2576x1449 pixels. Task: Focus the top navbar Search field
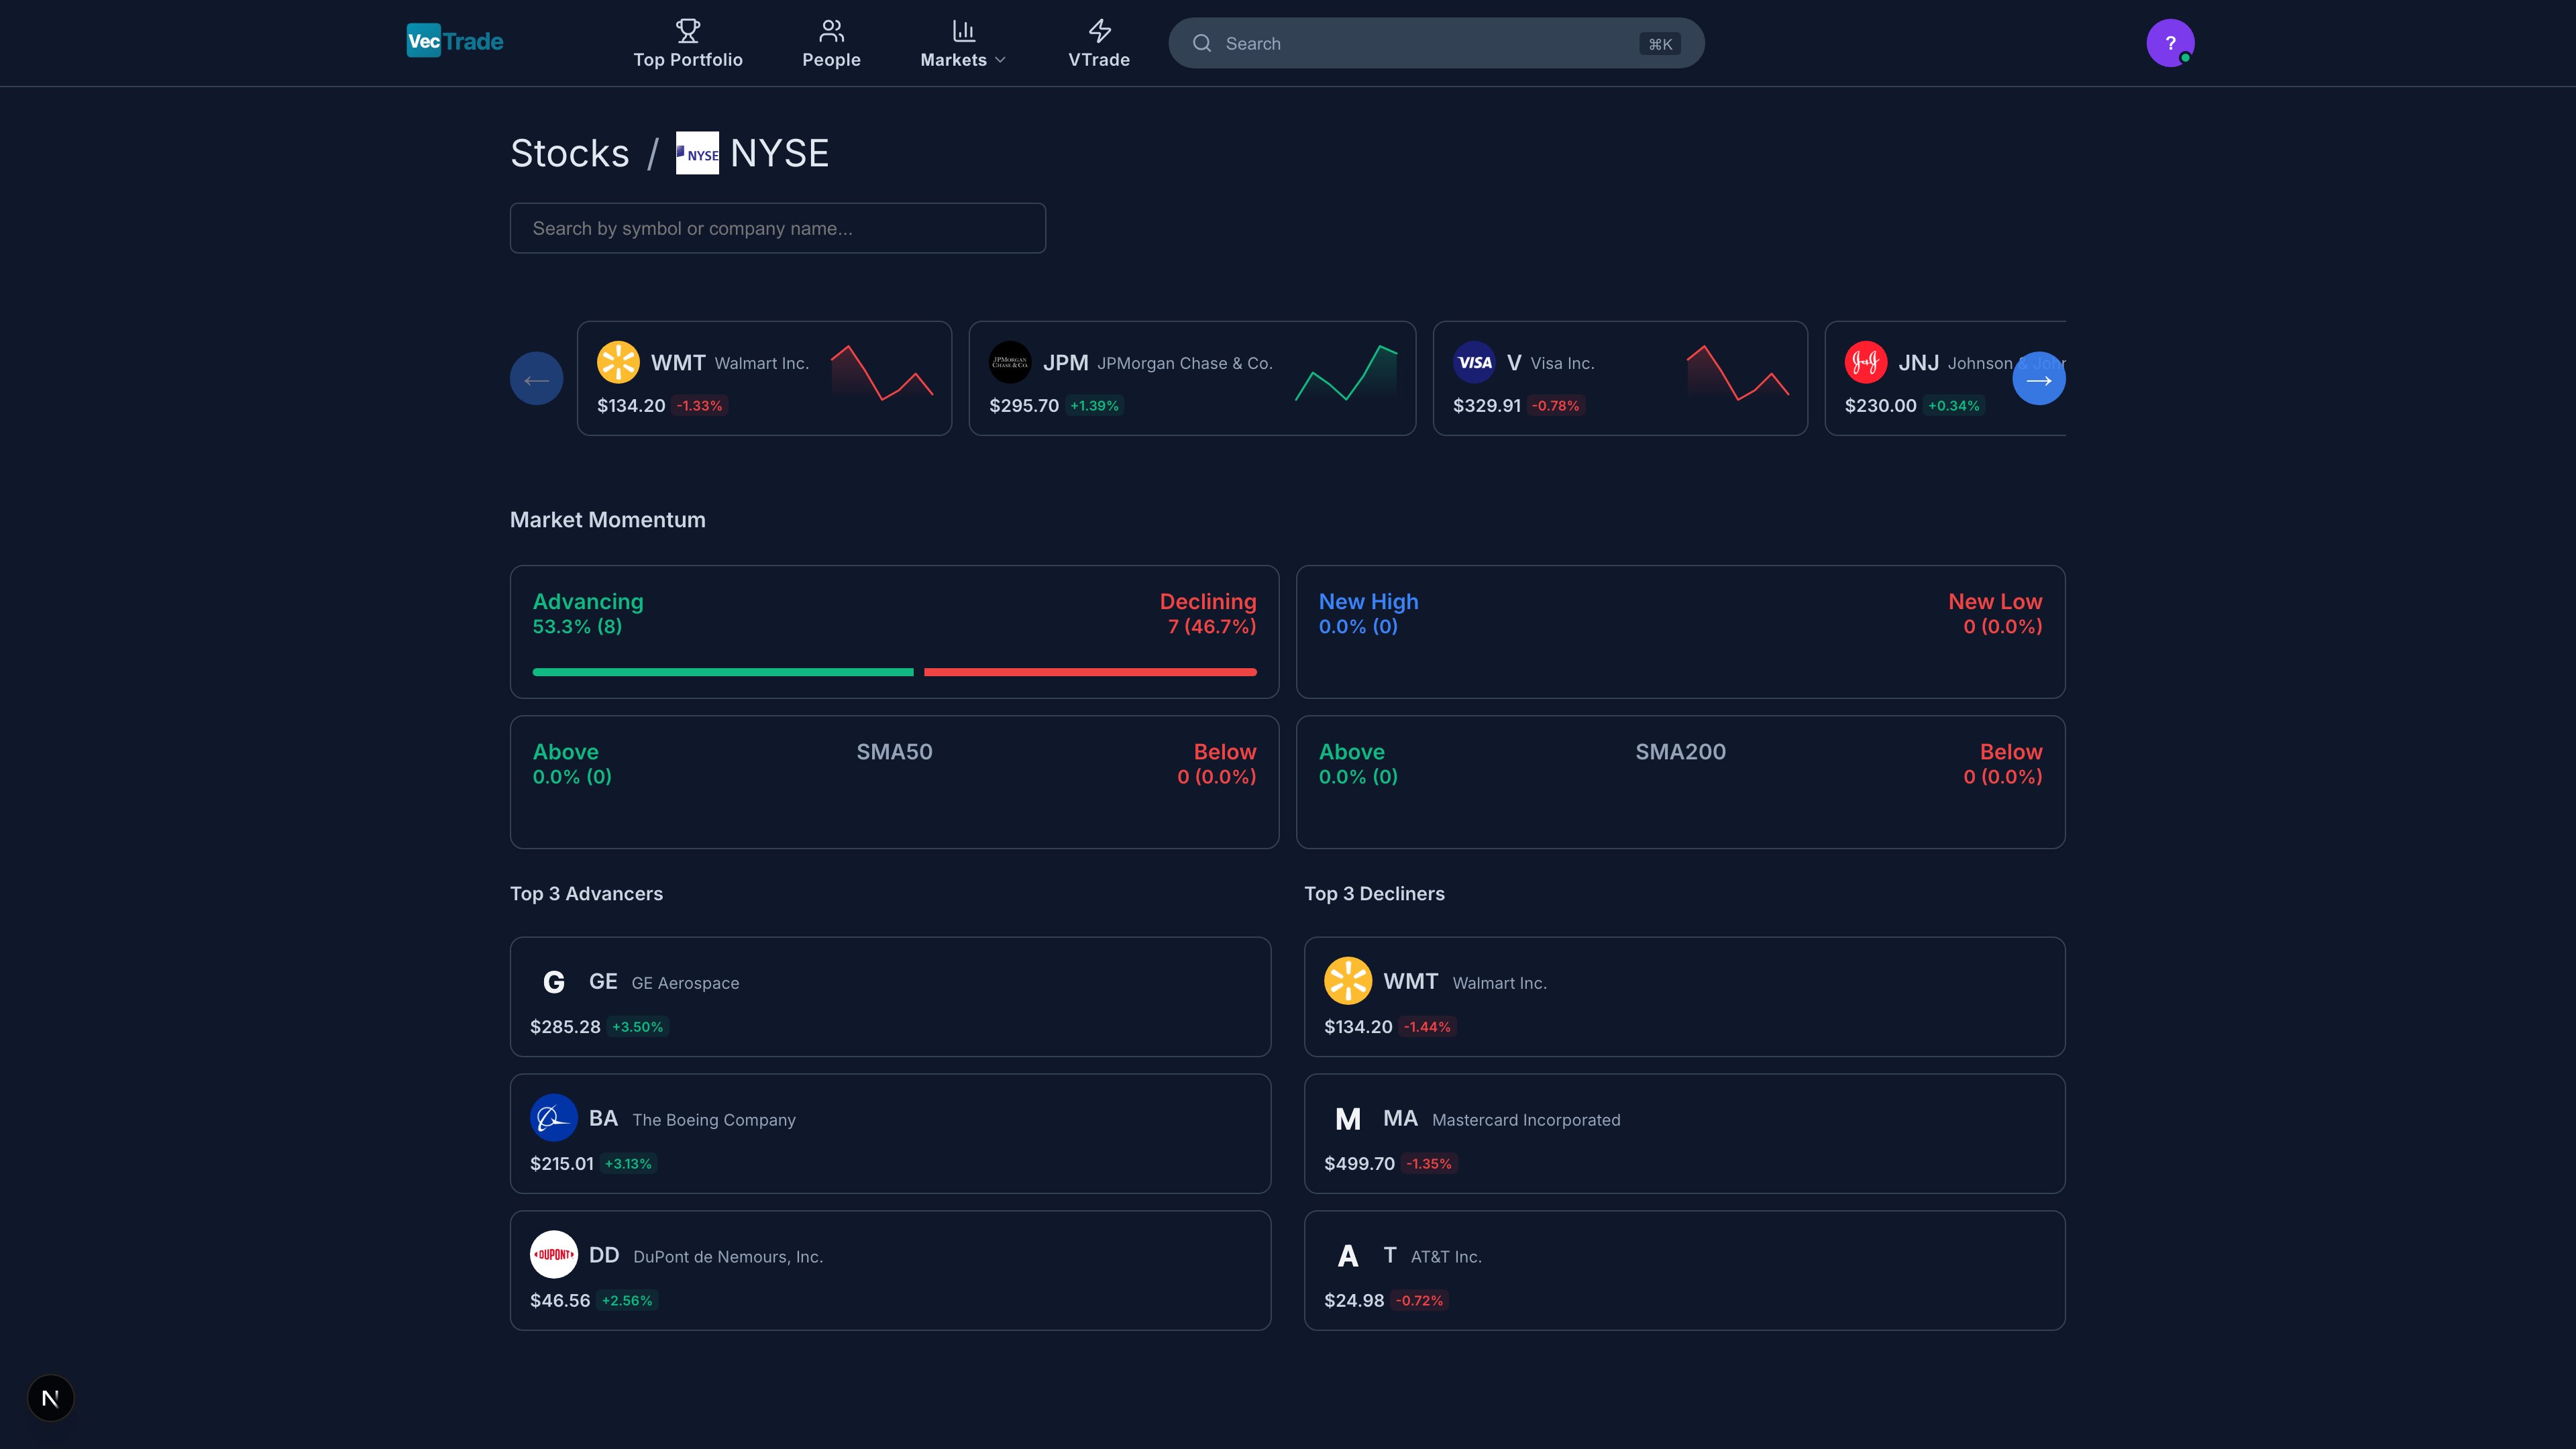[x=1436, y=43]
